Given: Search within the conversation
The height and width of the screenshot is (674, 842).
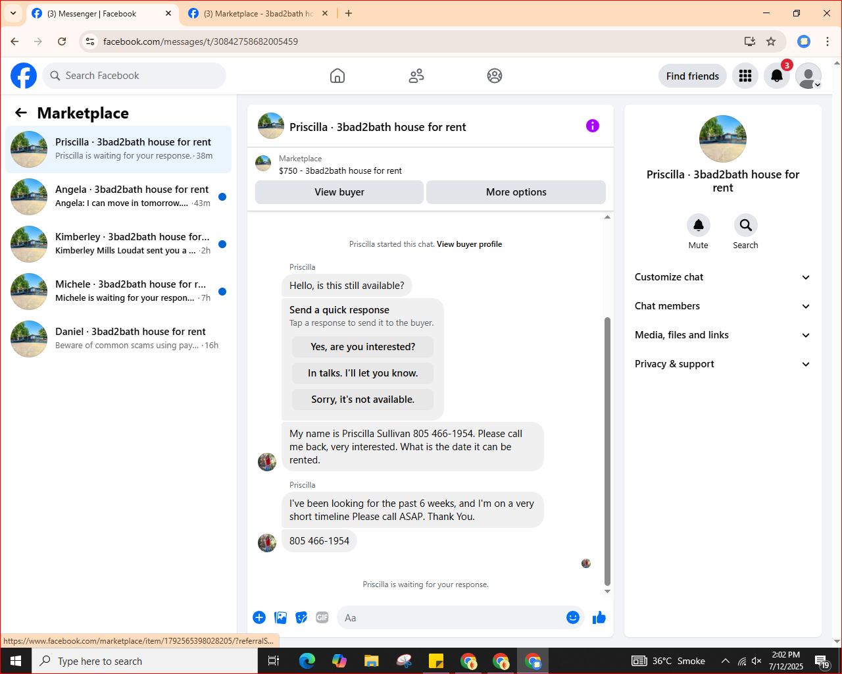Looking at the screenshot, I should [x=746, y=225].
